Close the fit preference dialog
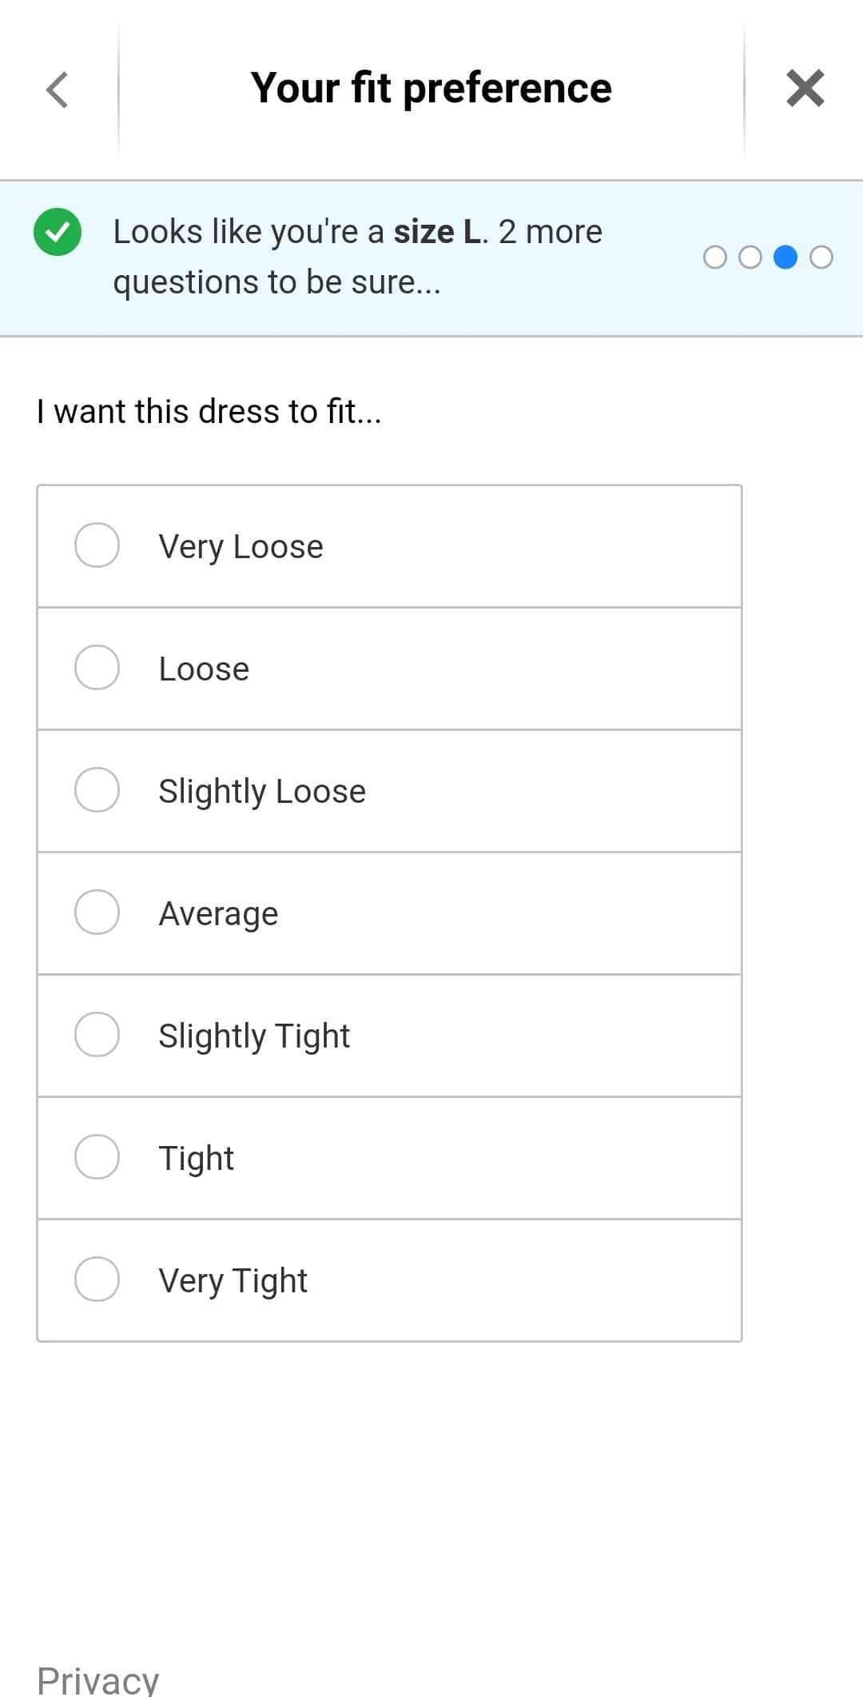The image size is (863, 1697). [x=805, y=88]
